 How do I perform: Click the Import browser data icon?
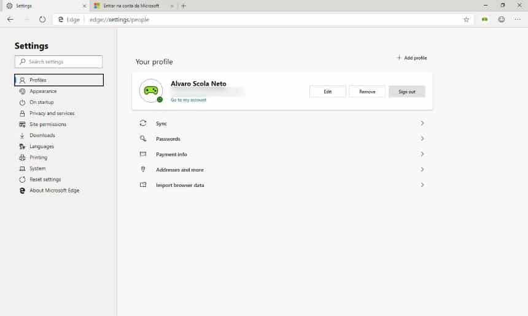pos(143,185)
